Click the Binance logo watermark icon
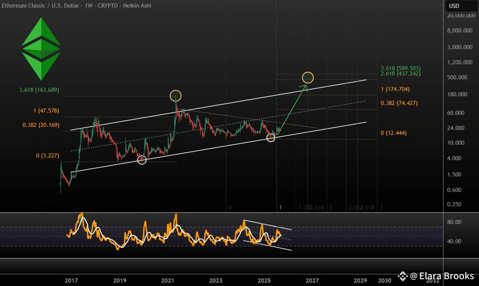 coord(402,276)
